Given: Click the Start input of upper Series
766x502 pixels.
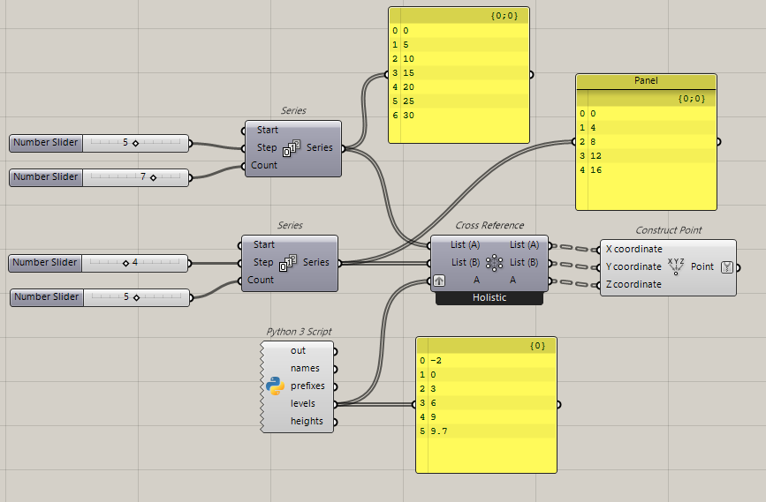Looking at the screenshot, I should tap(267, 131).
